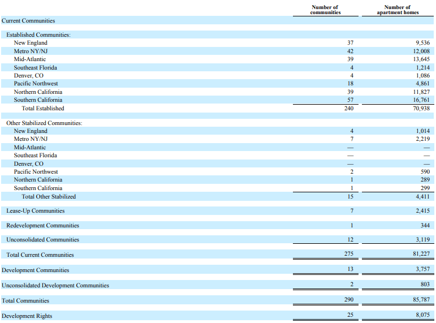Select the 'Lease-Up Communities' row label

pyautogui.click(x=35, y=210)
